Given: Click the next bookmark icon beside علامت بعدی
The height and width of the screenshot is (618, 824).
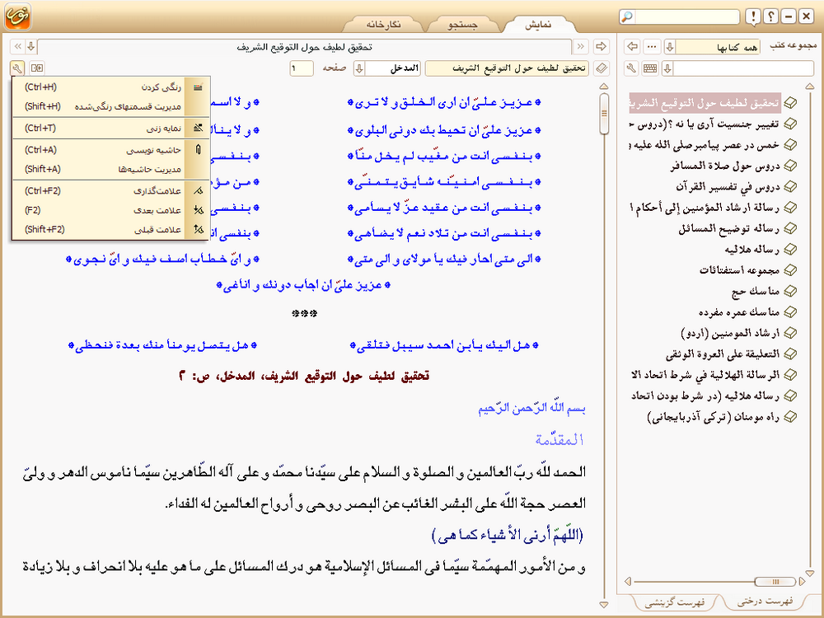Looking at the screenshot, I should 198,210.
